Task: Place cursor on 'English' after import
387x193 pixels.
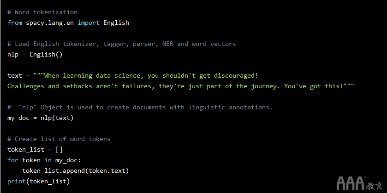Action: (116, 23)
